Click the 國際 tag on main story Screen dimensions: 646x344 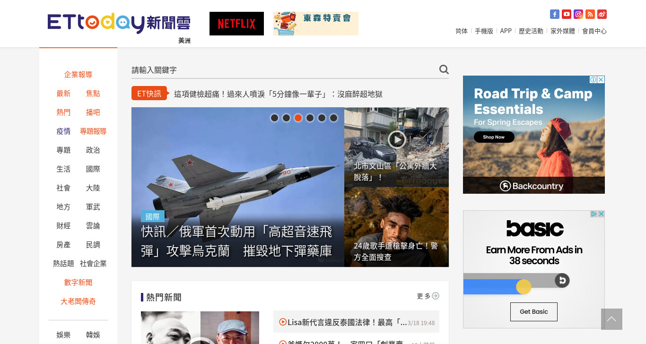pos(152,216)
